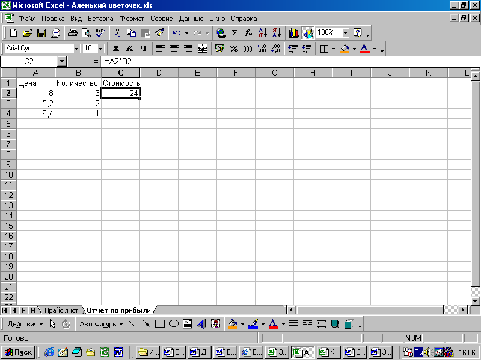Open the Файл menu

[26, 19]
